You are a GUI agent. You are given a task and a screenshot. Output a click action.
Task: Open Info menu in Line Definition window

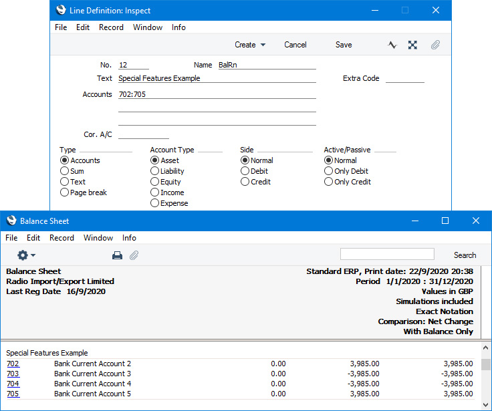click(x=178, y=27)
